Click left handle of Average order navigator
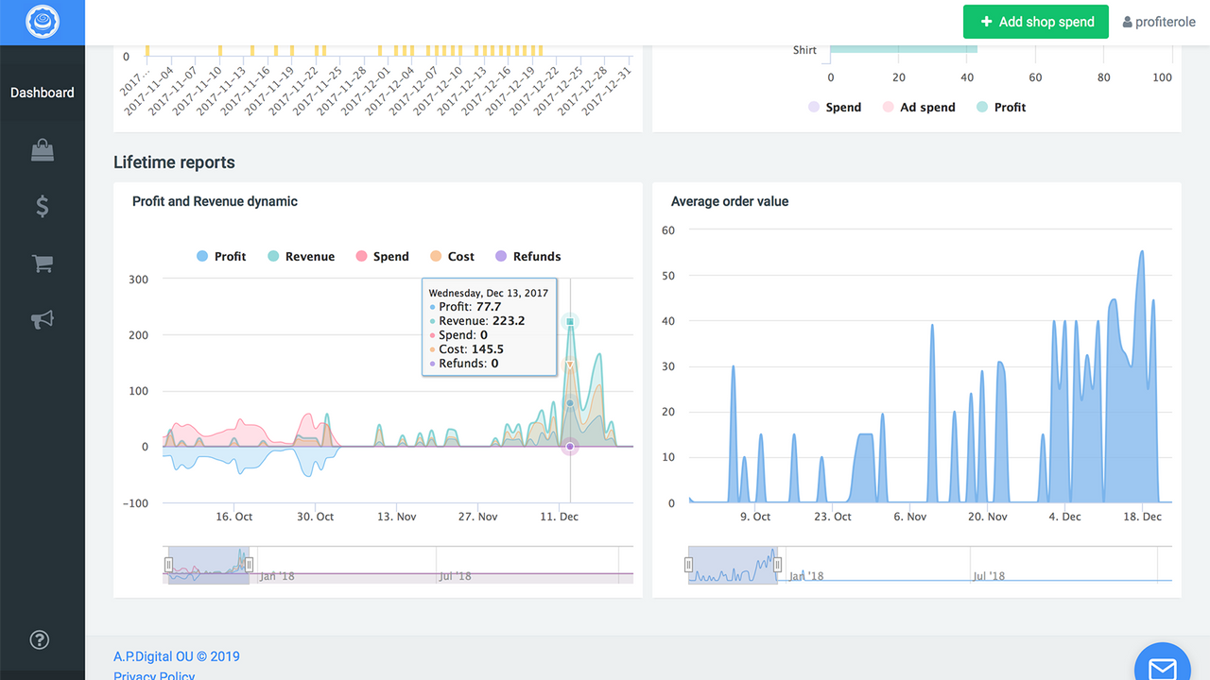Viewport: 1210px width, 680px height. pyautogui.click(x=689, y=565)
